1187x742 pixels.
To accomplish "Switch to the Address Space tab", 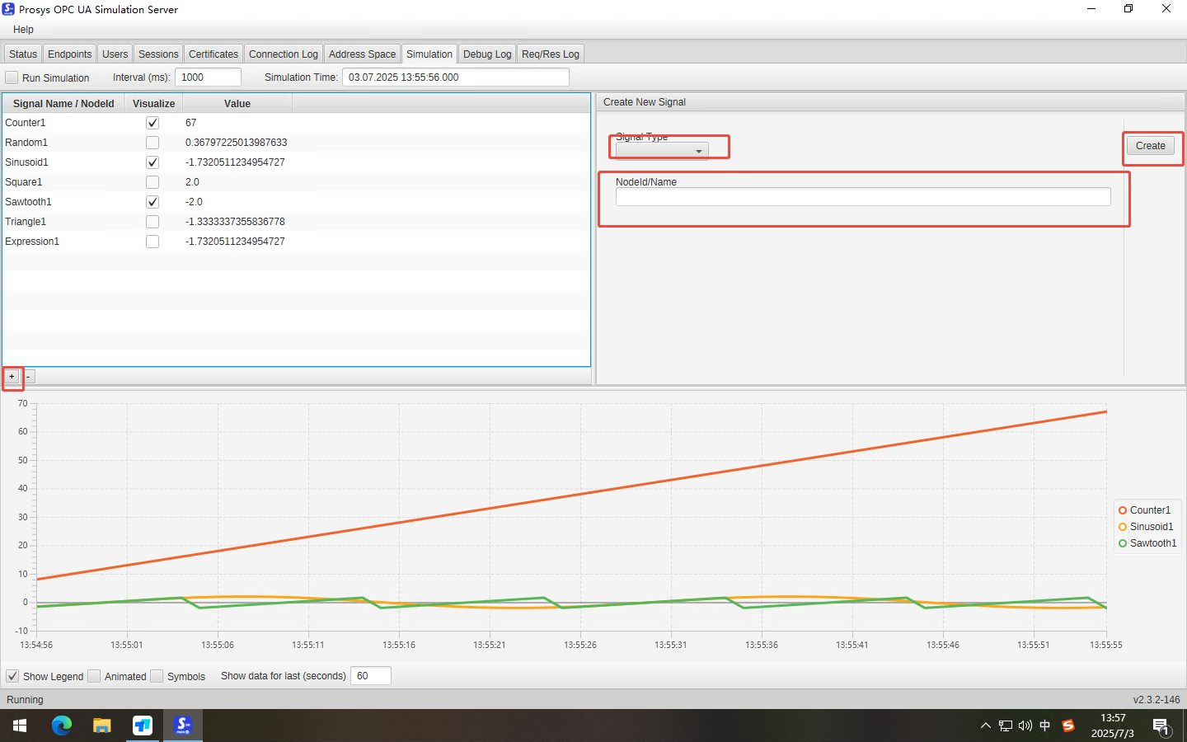I will click(362, 53).
